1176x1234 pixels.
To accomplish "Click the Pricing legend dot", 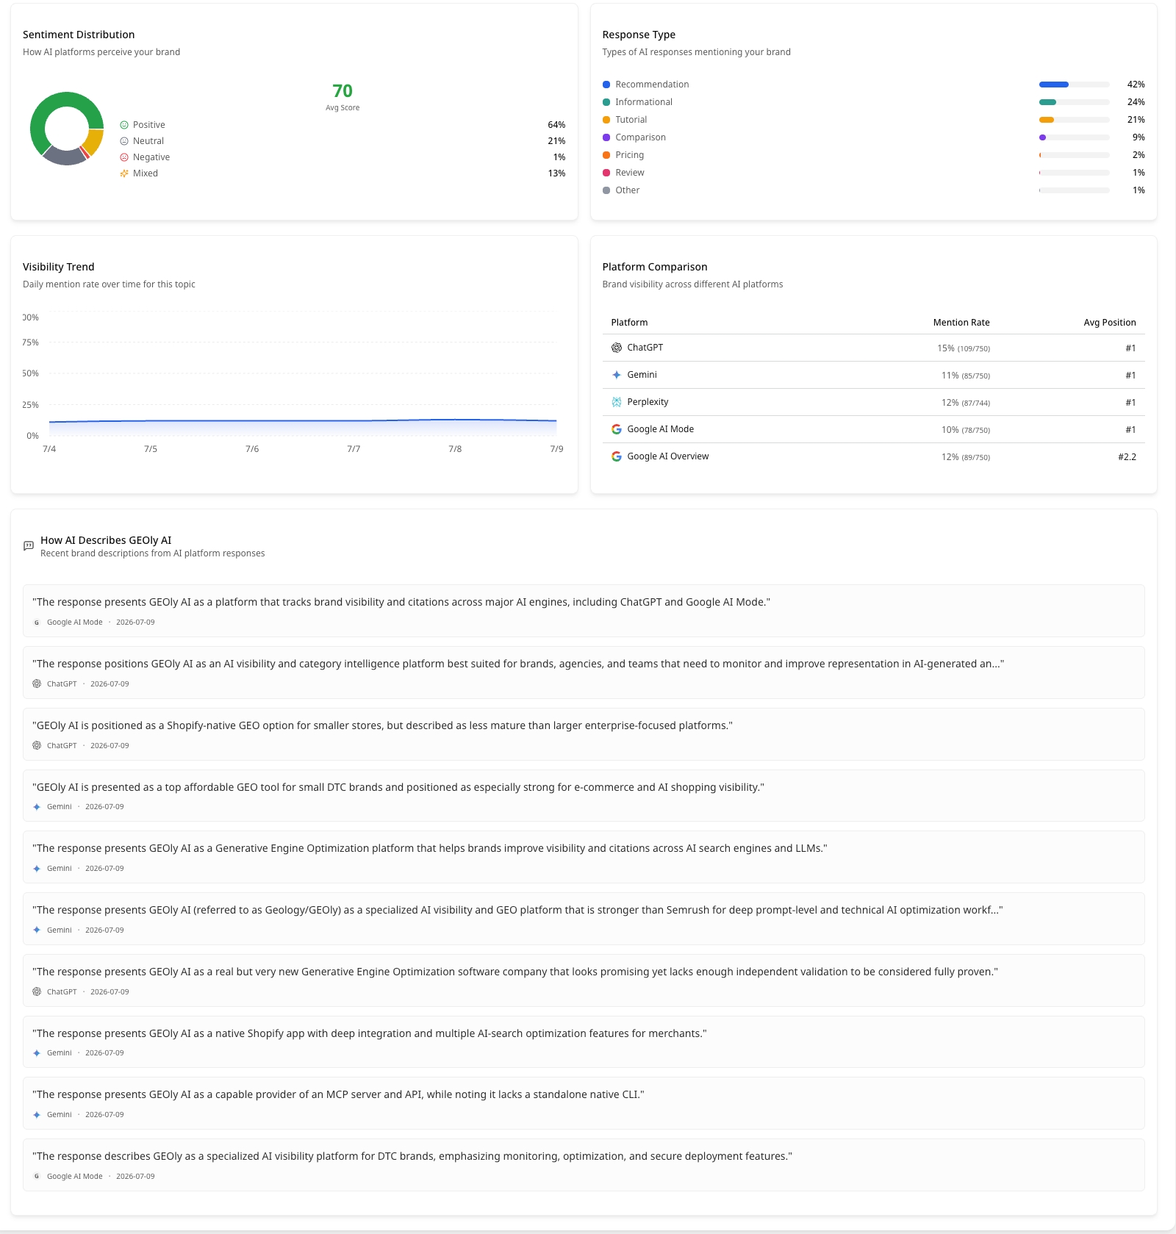I will (606, 155).
